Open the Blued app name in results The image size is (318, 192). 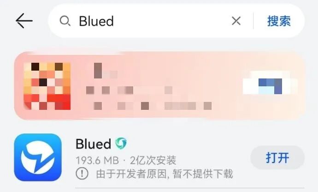(93, 144)
